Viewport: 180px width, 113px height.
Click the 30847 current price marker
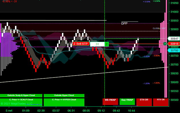[174, 39]
